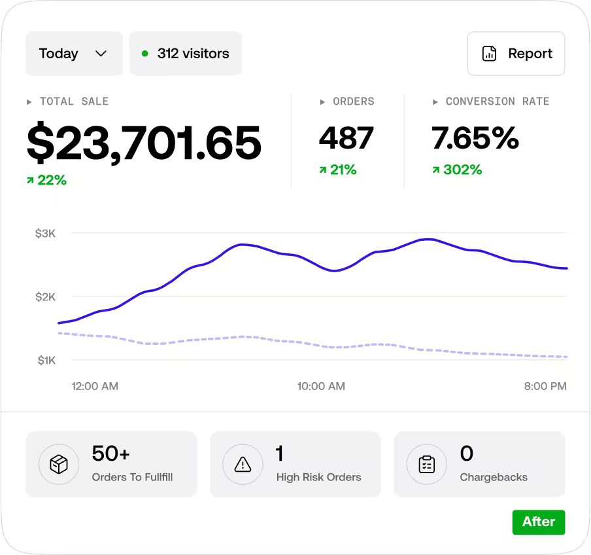Open the Today date range dropdown
This screenshot has height=555, width=591.
point(75,54)
